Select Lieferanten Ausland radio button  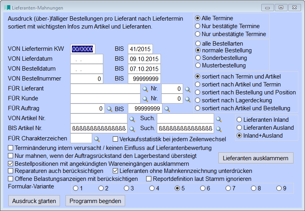pos(239,128)
